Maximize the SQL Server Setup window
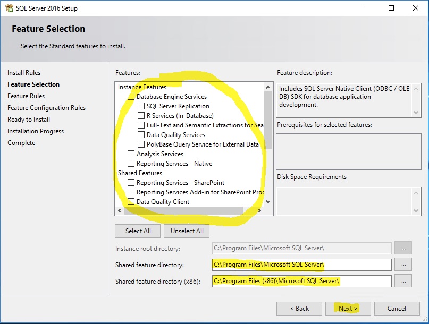Image resolution: width=429 pixels, height=324 pixels. tap(391, 8)
